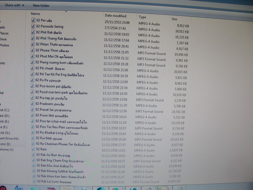
Task: Click audio icon of 02 Phut Mai Ok
Action: pos(32,56)
